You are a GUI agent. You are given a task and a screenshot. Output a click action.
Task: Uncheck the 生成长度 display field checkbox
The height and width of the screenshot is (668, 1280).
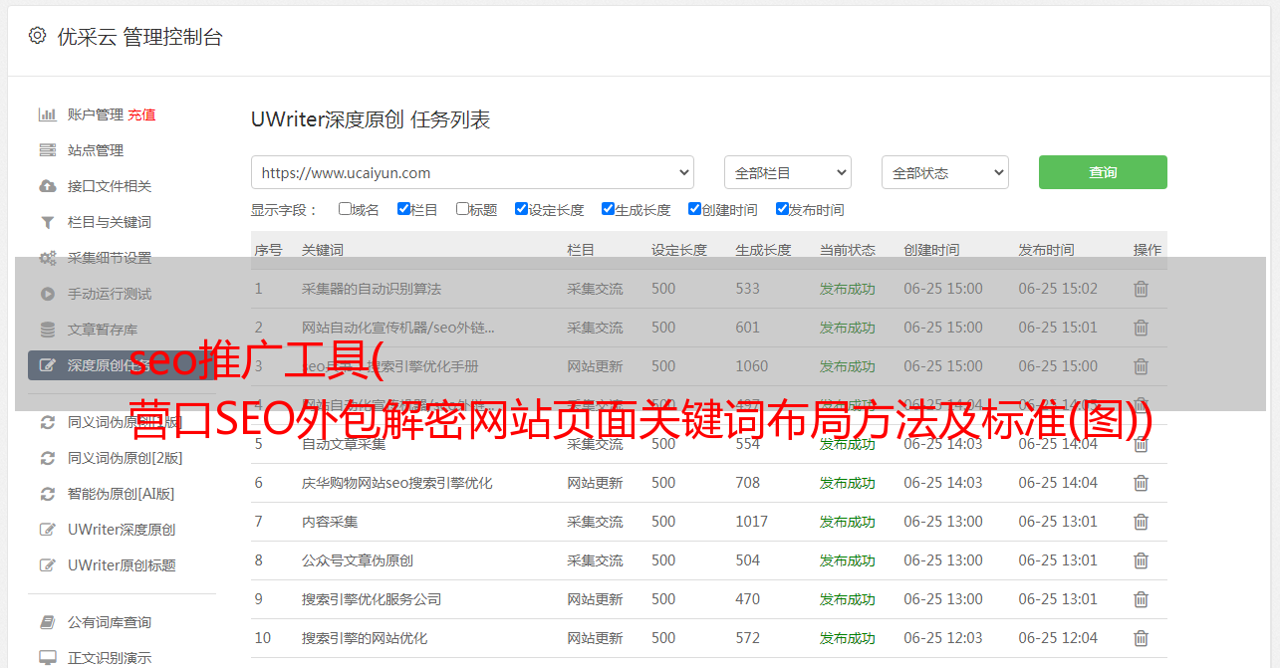(608, 209)
